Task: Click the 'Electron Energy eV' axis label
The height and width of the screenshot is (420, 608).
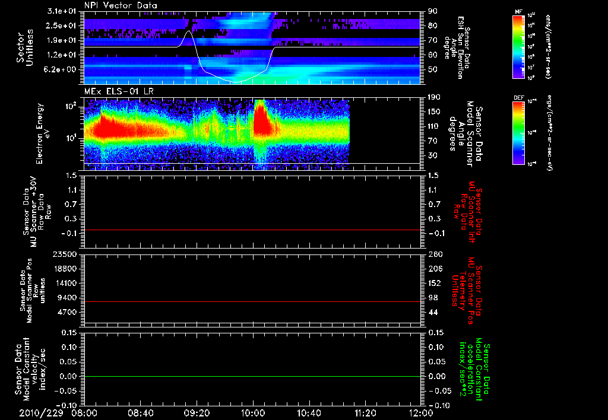Action: pos(44,133)
